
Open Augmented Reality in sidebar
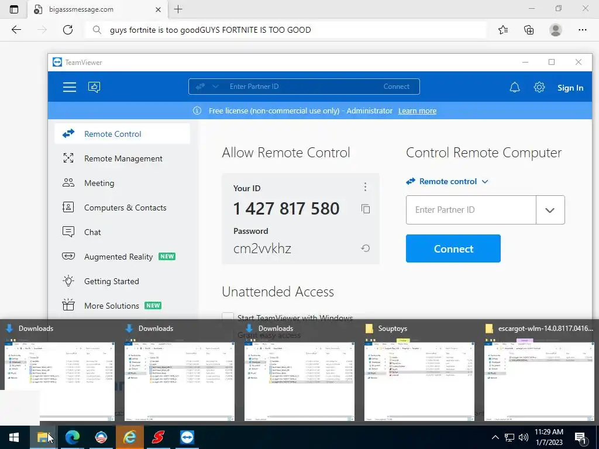(x=122, y=257)
